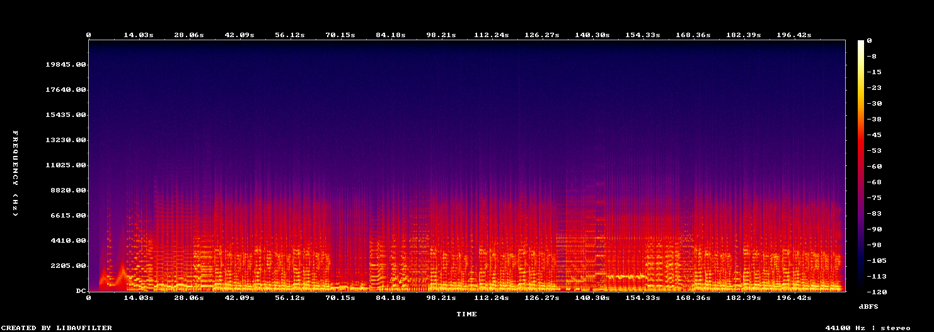Click the -53 dBFS legend value

point(874,151)
